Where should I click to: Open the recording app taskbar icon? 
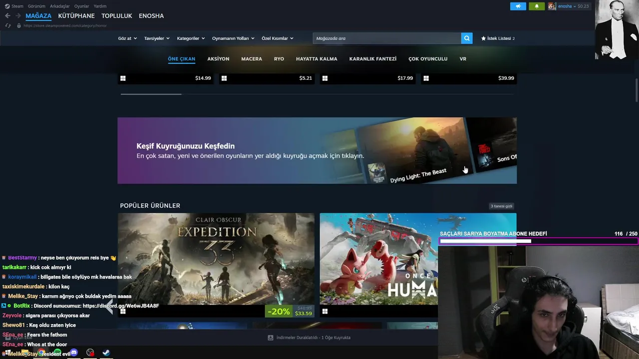point(90,353)
